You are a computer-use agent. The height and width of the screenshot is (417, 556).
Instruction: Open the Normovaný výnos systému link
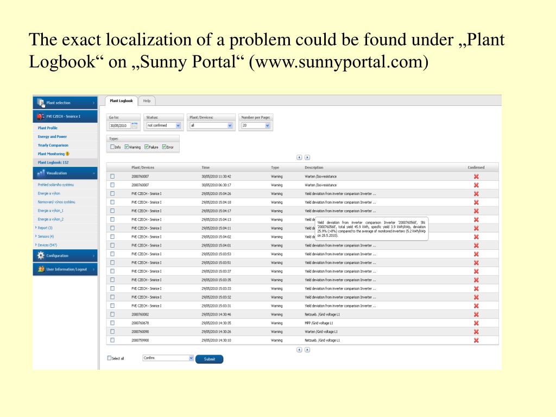[x=56, y=202]
